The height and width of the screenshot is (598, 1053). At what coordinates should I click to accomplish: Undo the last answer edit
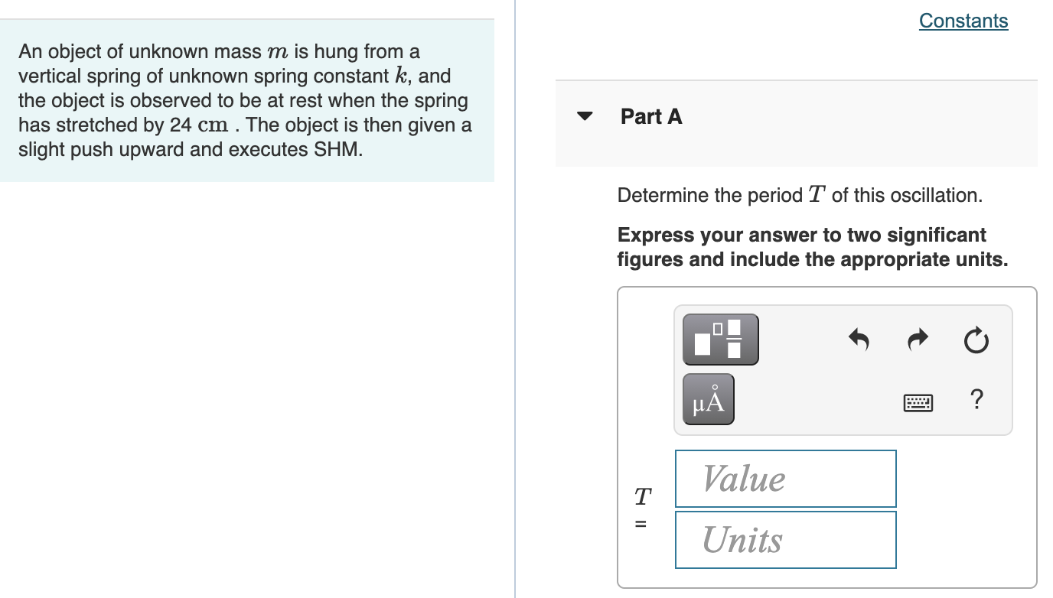[x=858, y=340]
